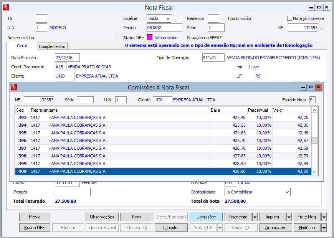Open the Número recibo ellipsis button
This screenshot has width=334, height=238.
click(x=118, y=38)
